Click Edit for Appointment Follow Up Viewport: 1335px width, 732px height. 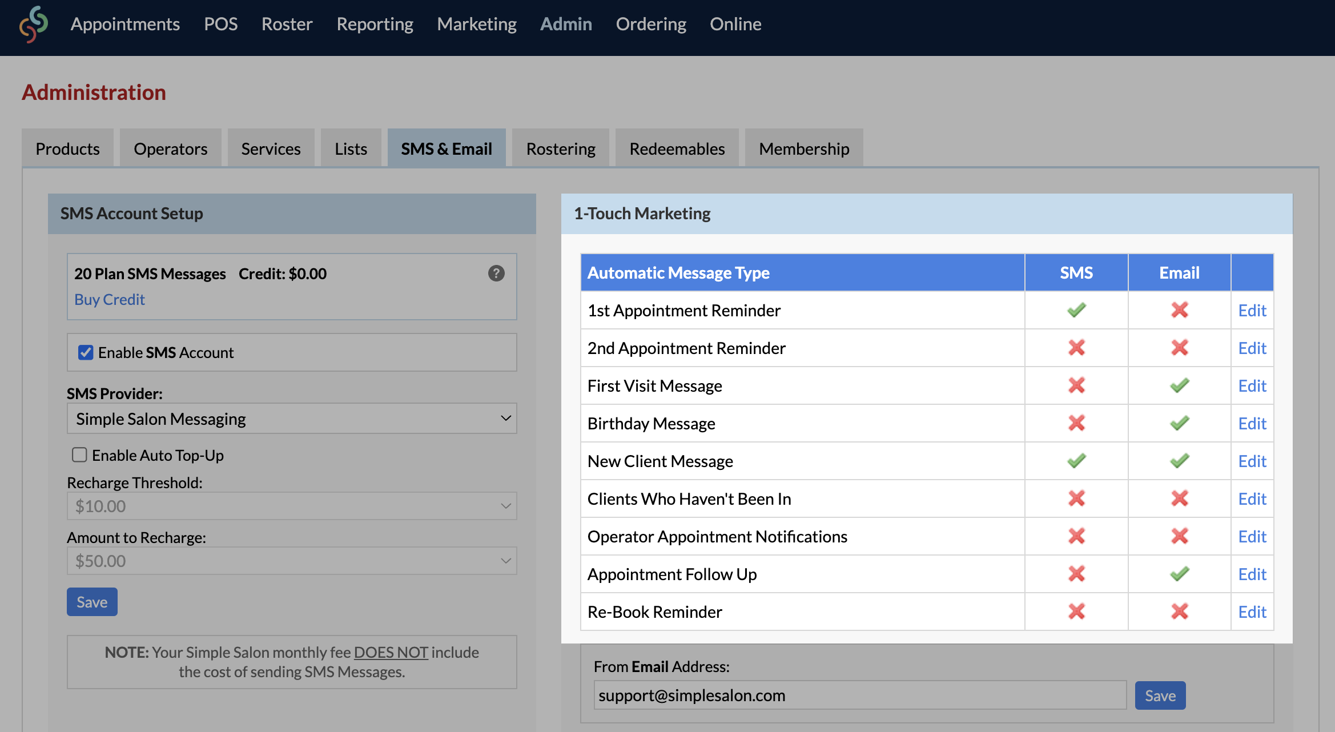click(1252, 574)
